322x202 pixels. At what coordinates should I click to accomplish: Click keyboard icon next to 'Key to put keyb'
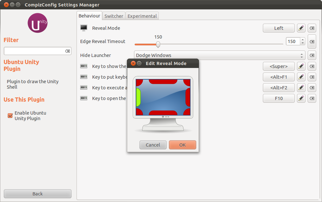[x=84, y=77]
